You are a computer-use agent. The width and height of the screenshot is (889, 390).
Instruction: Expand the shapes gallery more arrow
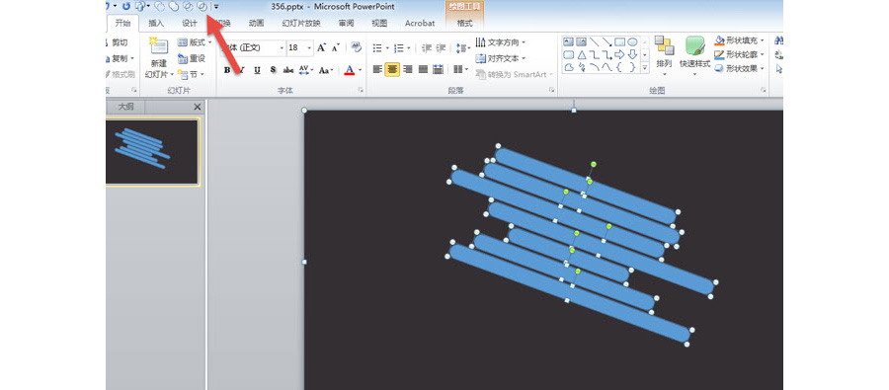point(645,67)
